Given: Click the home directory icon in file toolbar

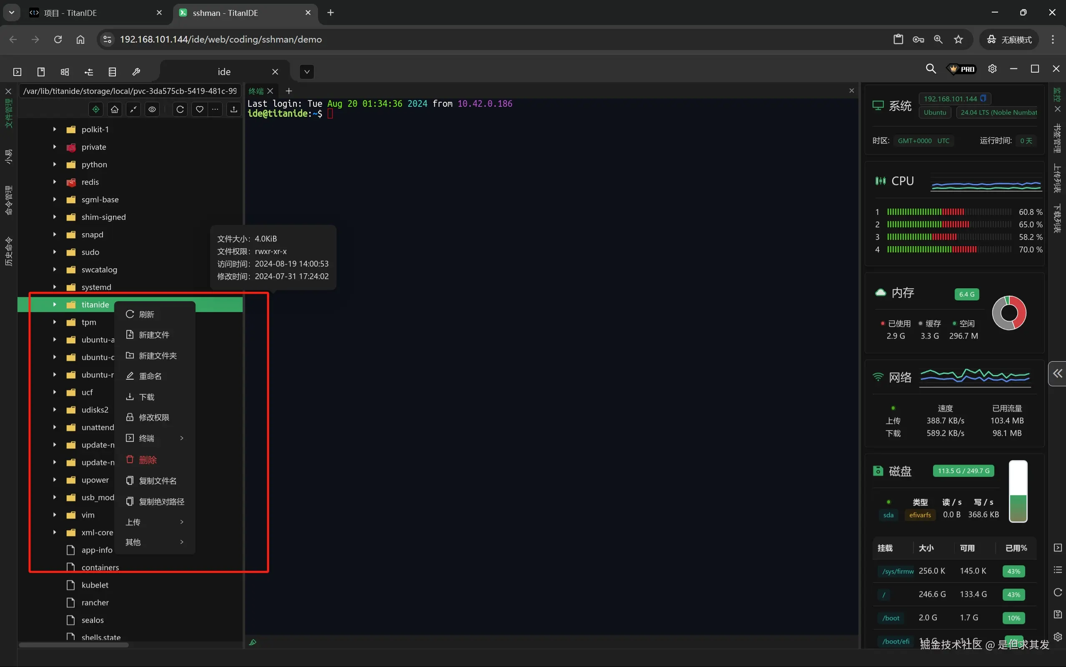Looking at the screenshot, I should point(115,109).
